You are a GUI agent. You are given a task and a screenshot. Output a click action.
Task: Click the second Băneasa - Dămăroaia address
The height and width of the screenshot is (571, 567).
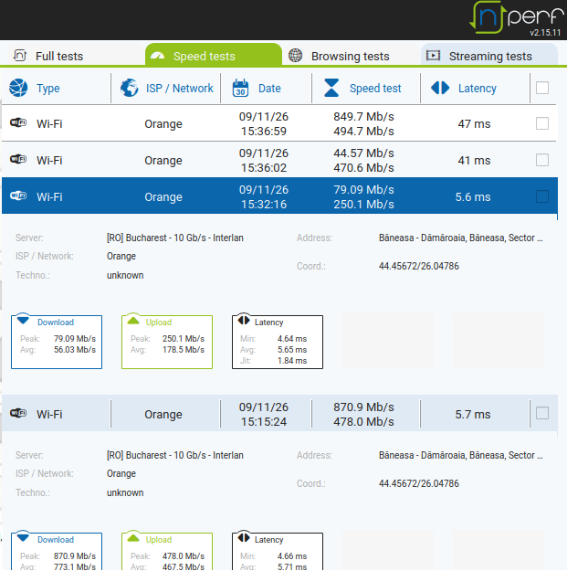click(460, 455)
